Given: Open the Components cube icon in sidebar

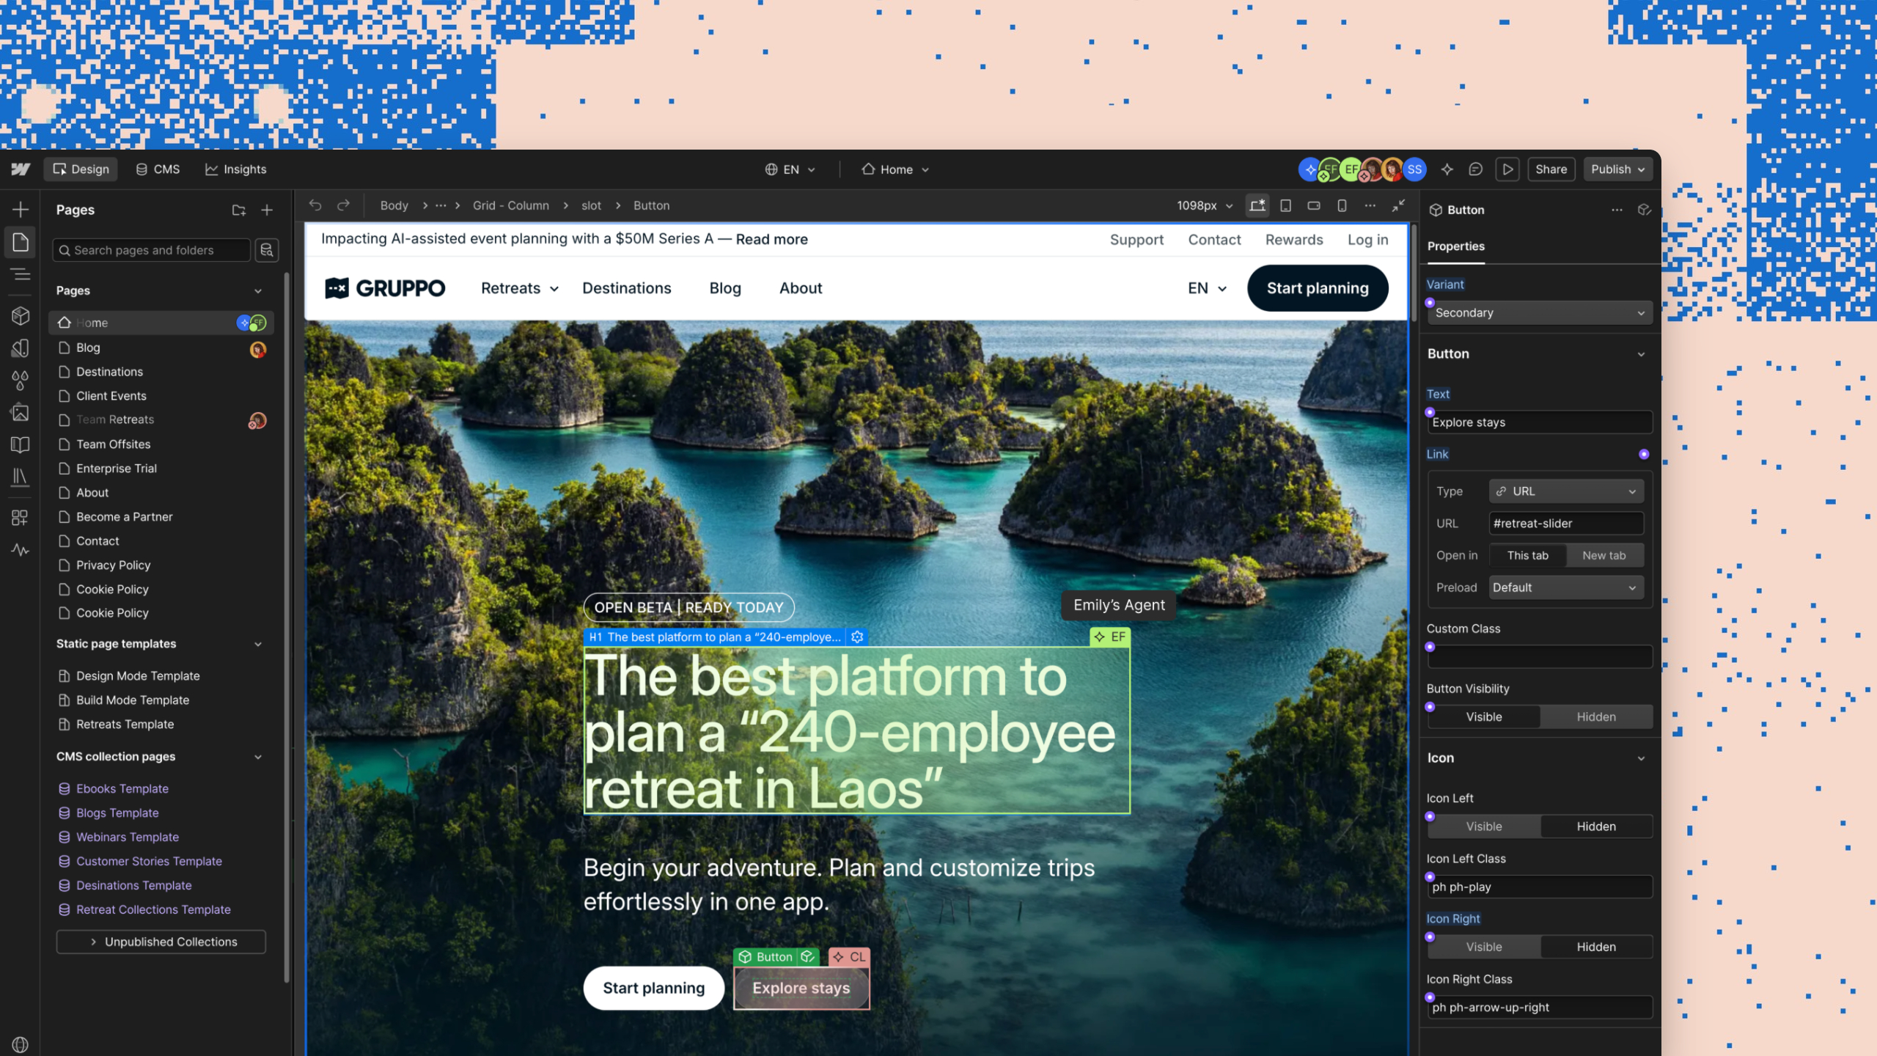Looking at the screenshot, I should [21, 316].
